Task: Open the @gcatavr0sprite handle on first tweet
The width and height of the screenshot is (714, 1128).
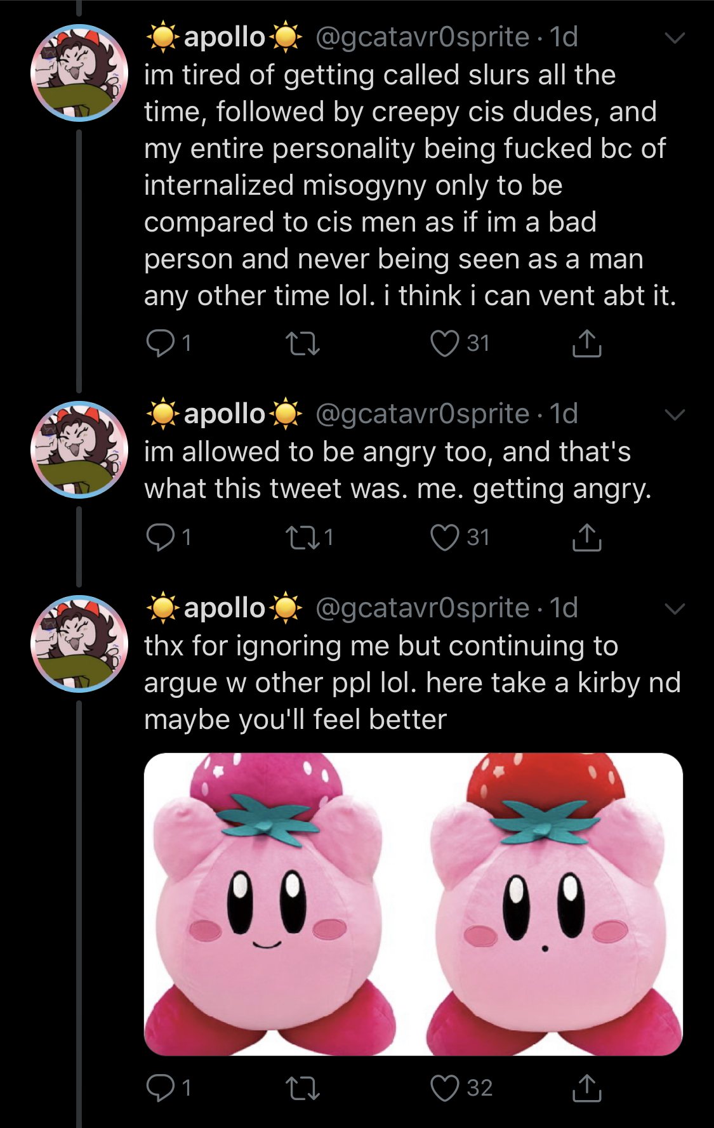Action: 422,37
